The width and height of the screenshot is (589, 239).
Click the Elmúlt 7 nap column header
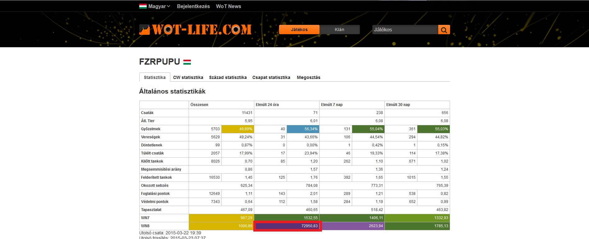tap(332, 105)
